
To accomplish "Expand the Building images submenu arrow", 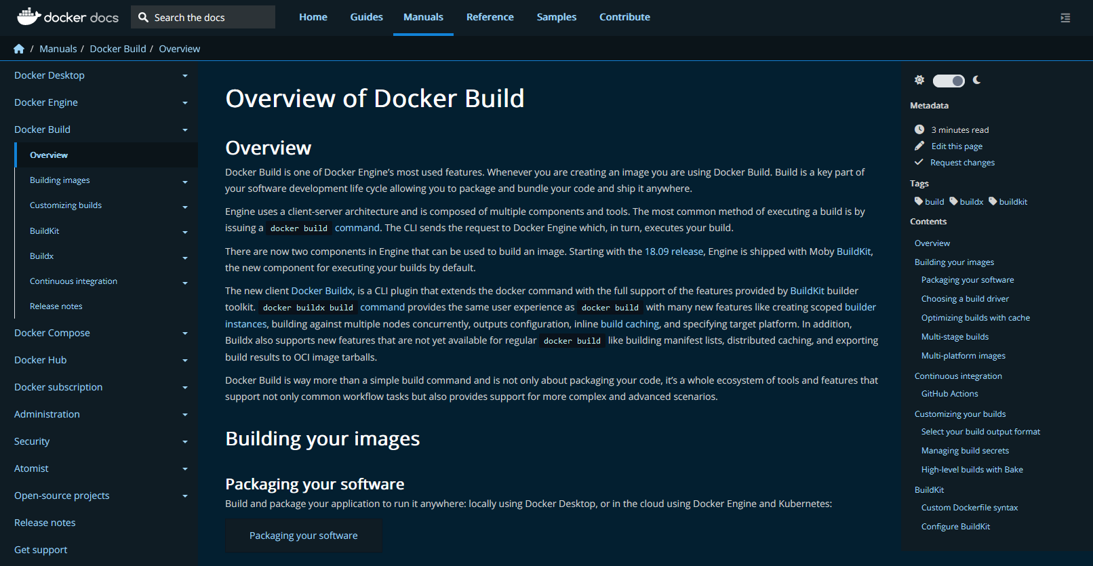I will pyautogui.click(x=184, y=182).
